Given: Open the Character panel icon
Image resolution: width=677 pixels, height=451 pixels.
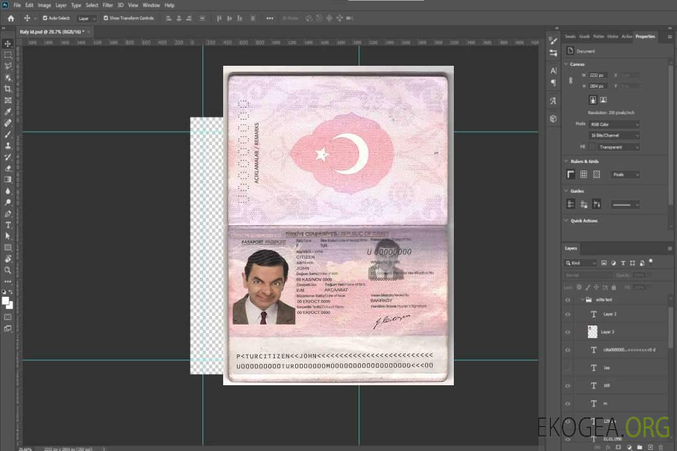Looking at the screenshot, I should pos(554,70).
